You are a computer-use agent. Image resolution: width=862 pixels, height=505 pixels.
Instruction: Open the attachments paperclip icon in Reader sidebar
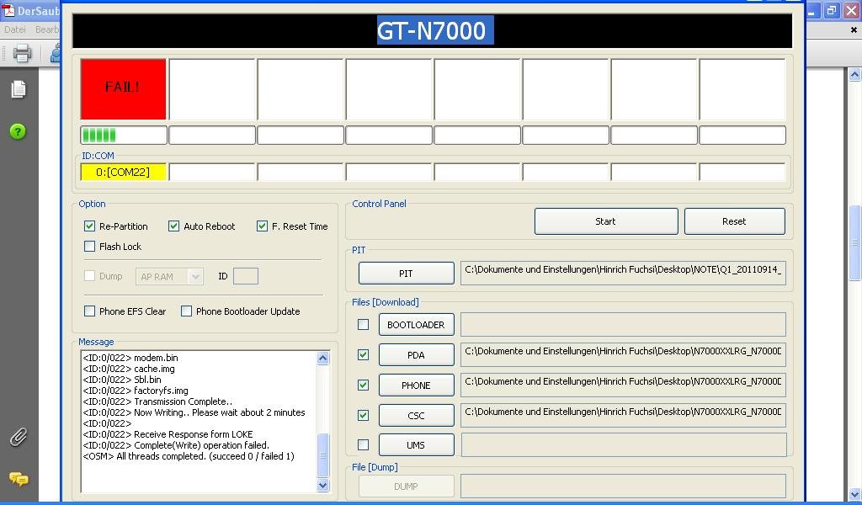pyautogui.click(x=19, y=438)
